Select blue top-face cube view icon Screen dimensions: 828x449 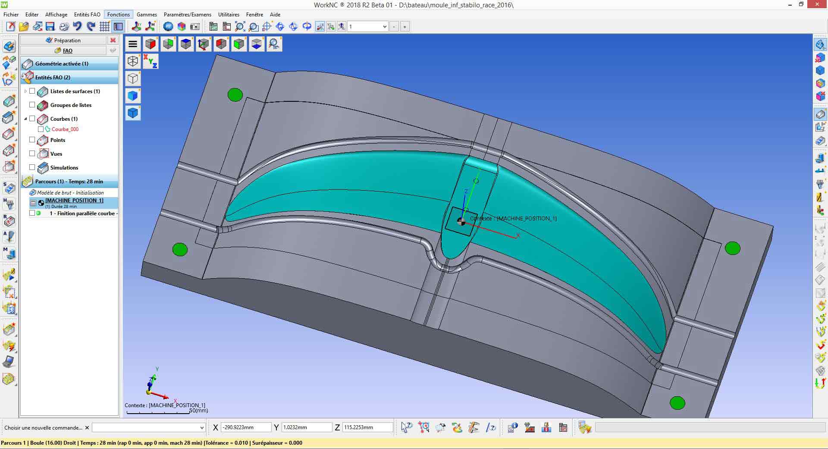186,44
